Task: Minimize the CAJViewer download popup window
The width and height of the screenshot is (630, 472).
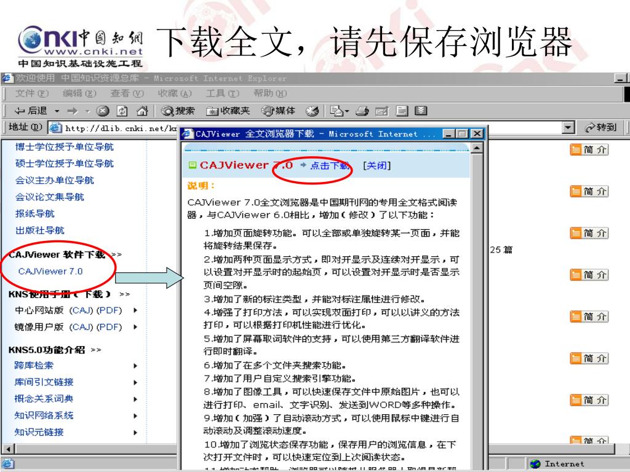Action: pos(449,133)
